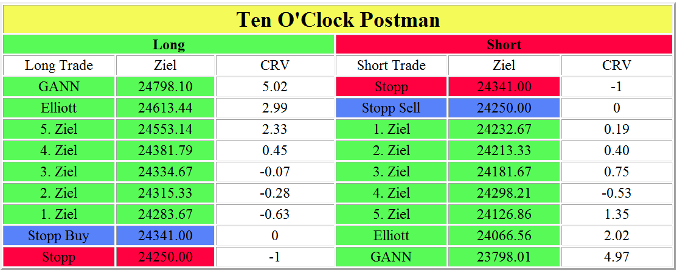The width and height of the screenshot is (677, 270).
Task: Click the Long Trade column header
Action: point(59,65)
